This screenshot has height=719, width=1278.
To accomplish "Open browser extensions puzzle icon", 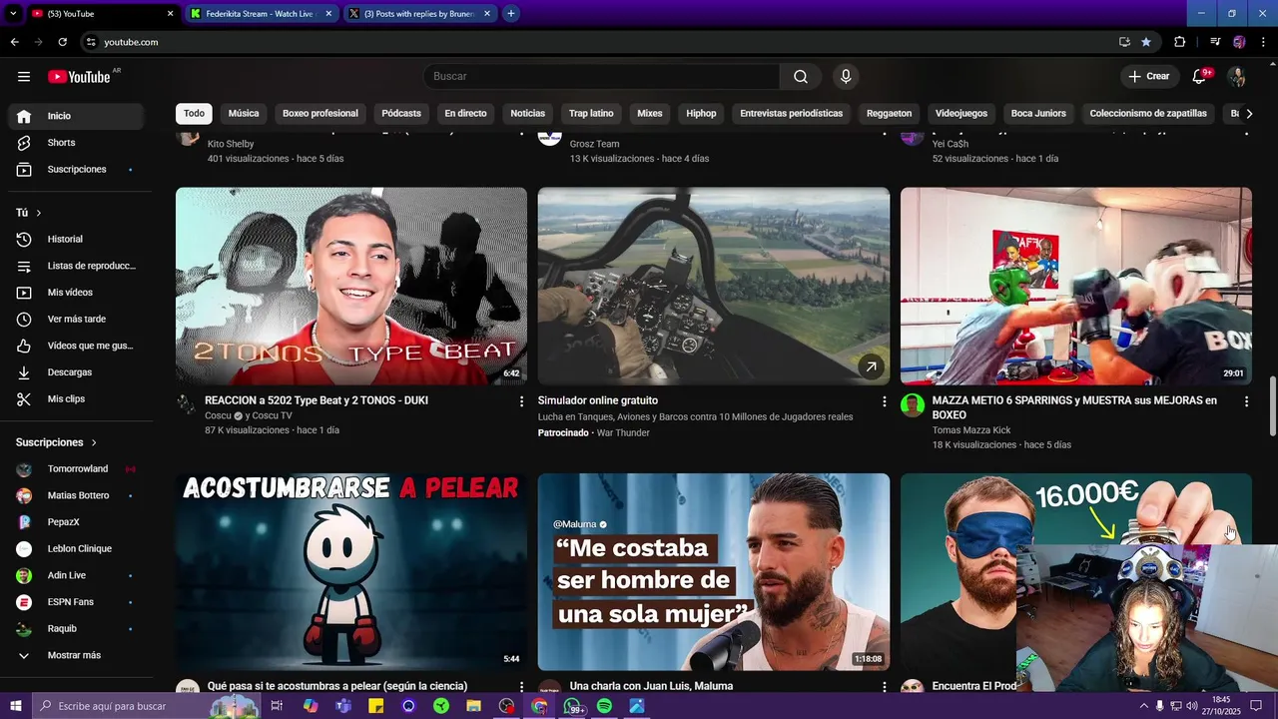I will (x=1179, y=42).
